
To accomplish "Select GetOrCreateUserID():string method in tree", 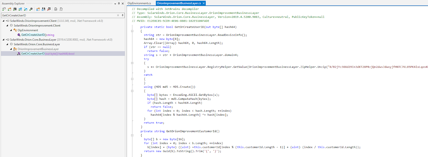I will (x=38, y=35).
